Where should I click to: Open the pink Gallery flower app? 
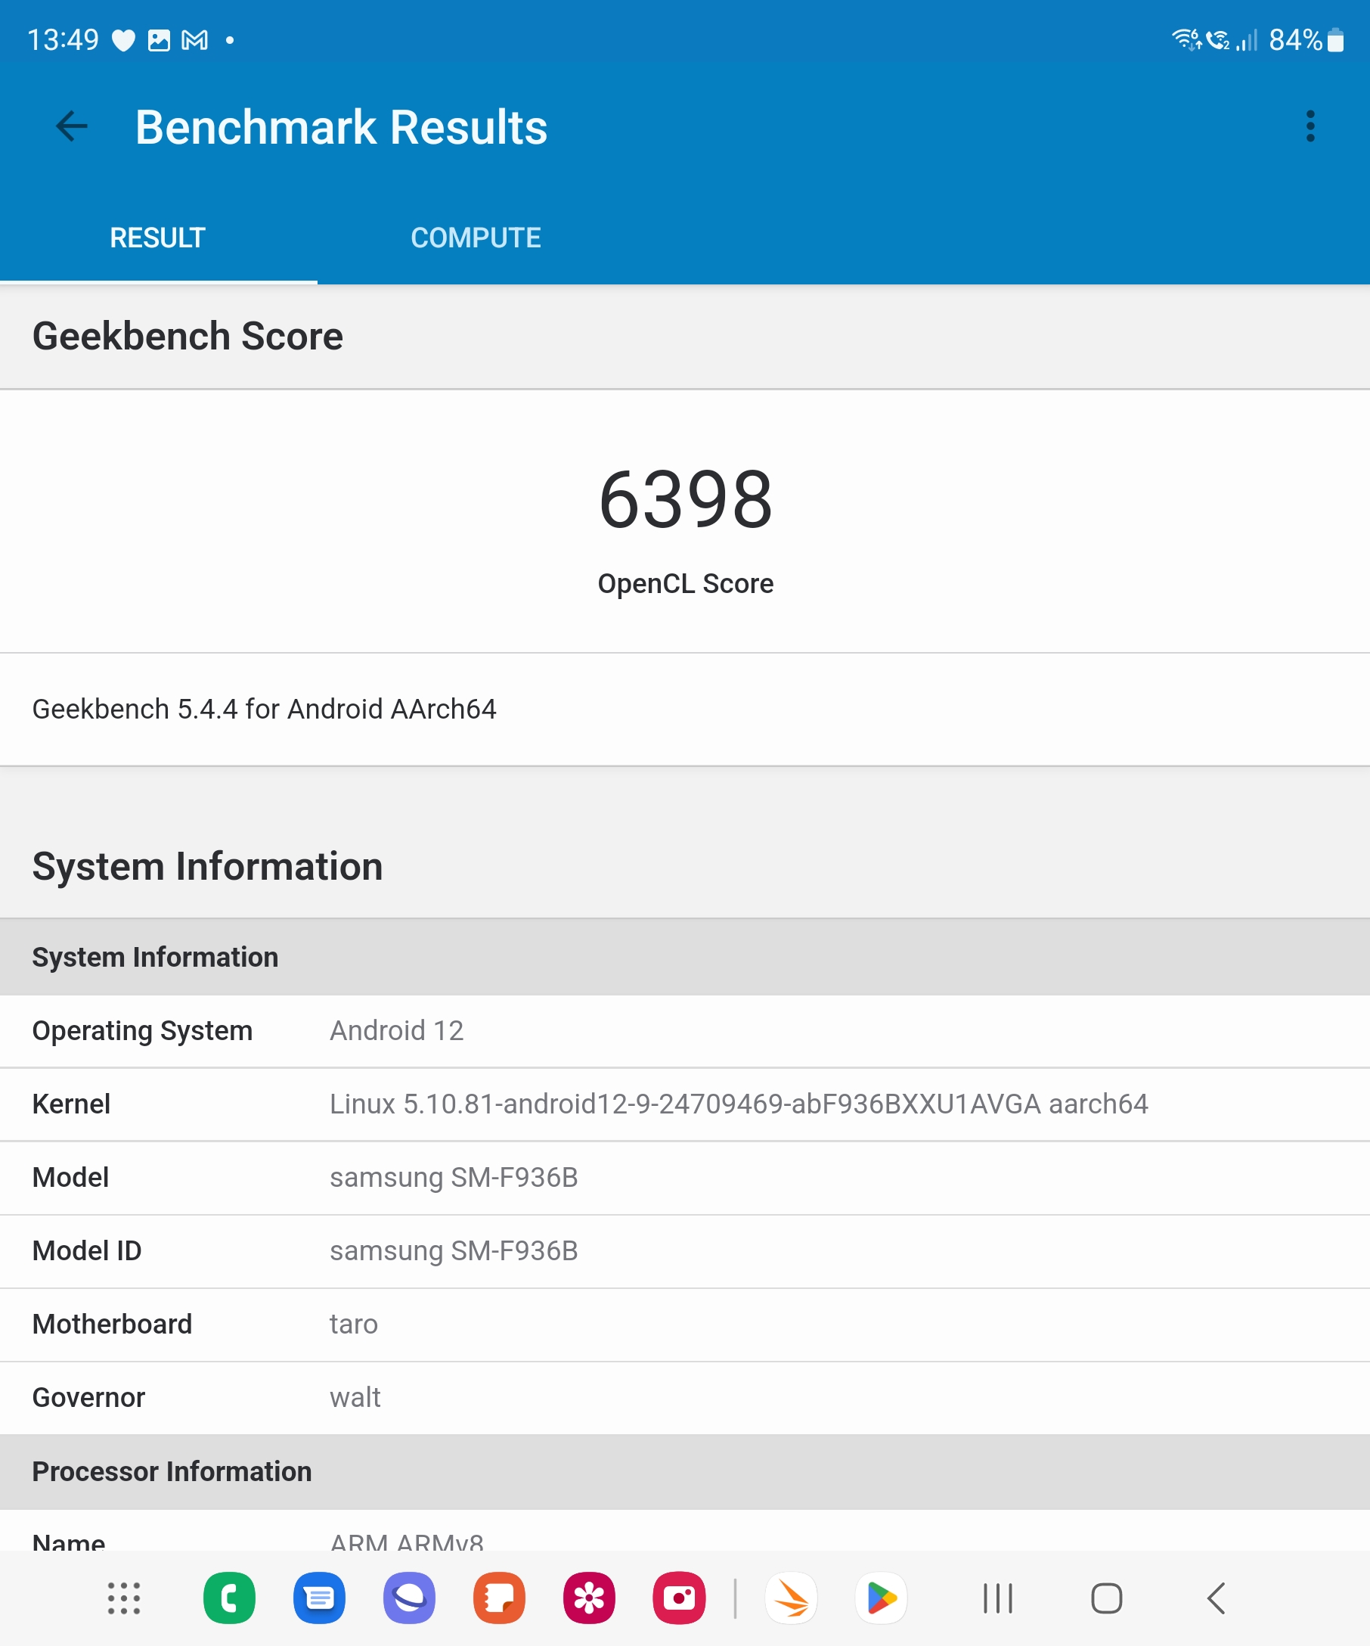(589, 1598)
